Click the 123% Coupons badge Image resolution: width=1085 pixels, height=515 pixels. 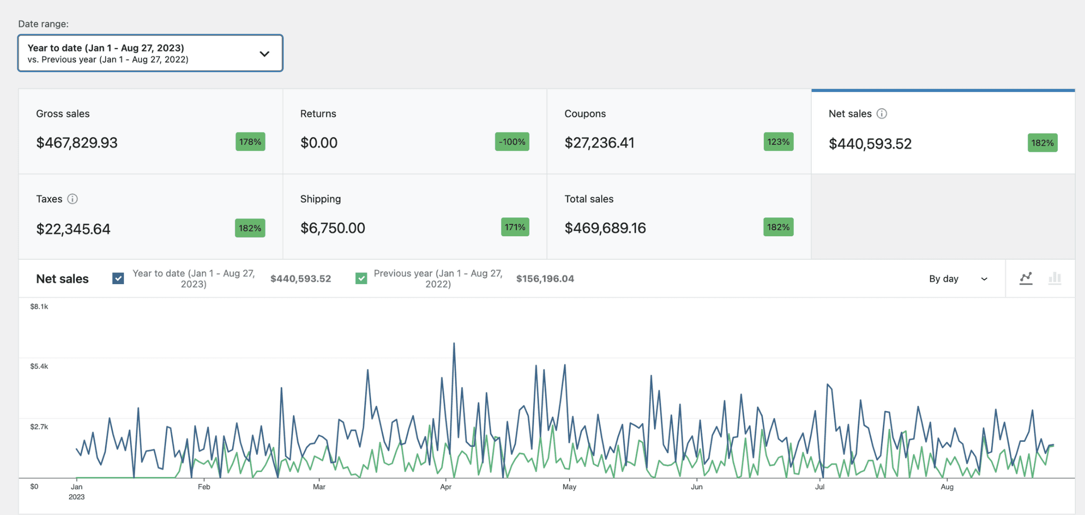(779, 142)
